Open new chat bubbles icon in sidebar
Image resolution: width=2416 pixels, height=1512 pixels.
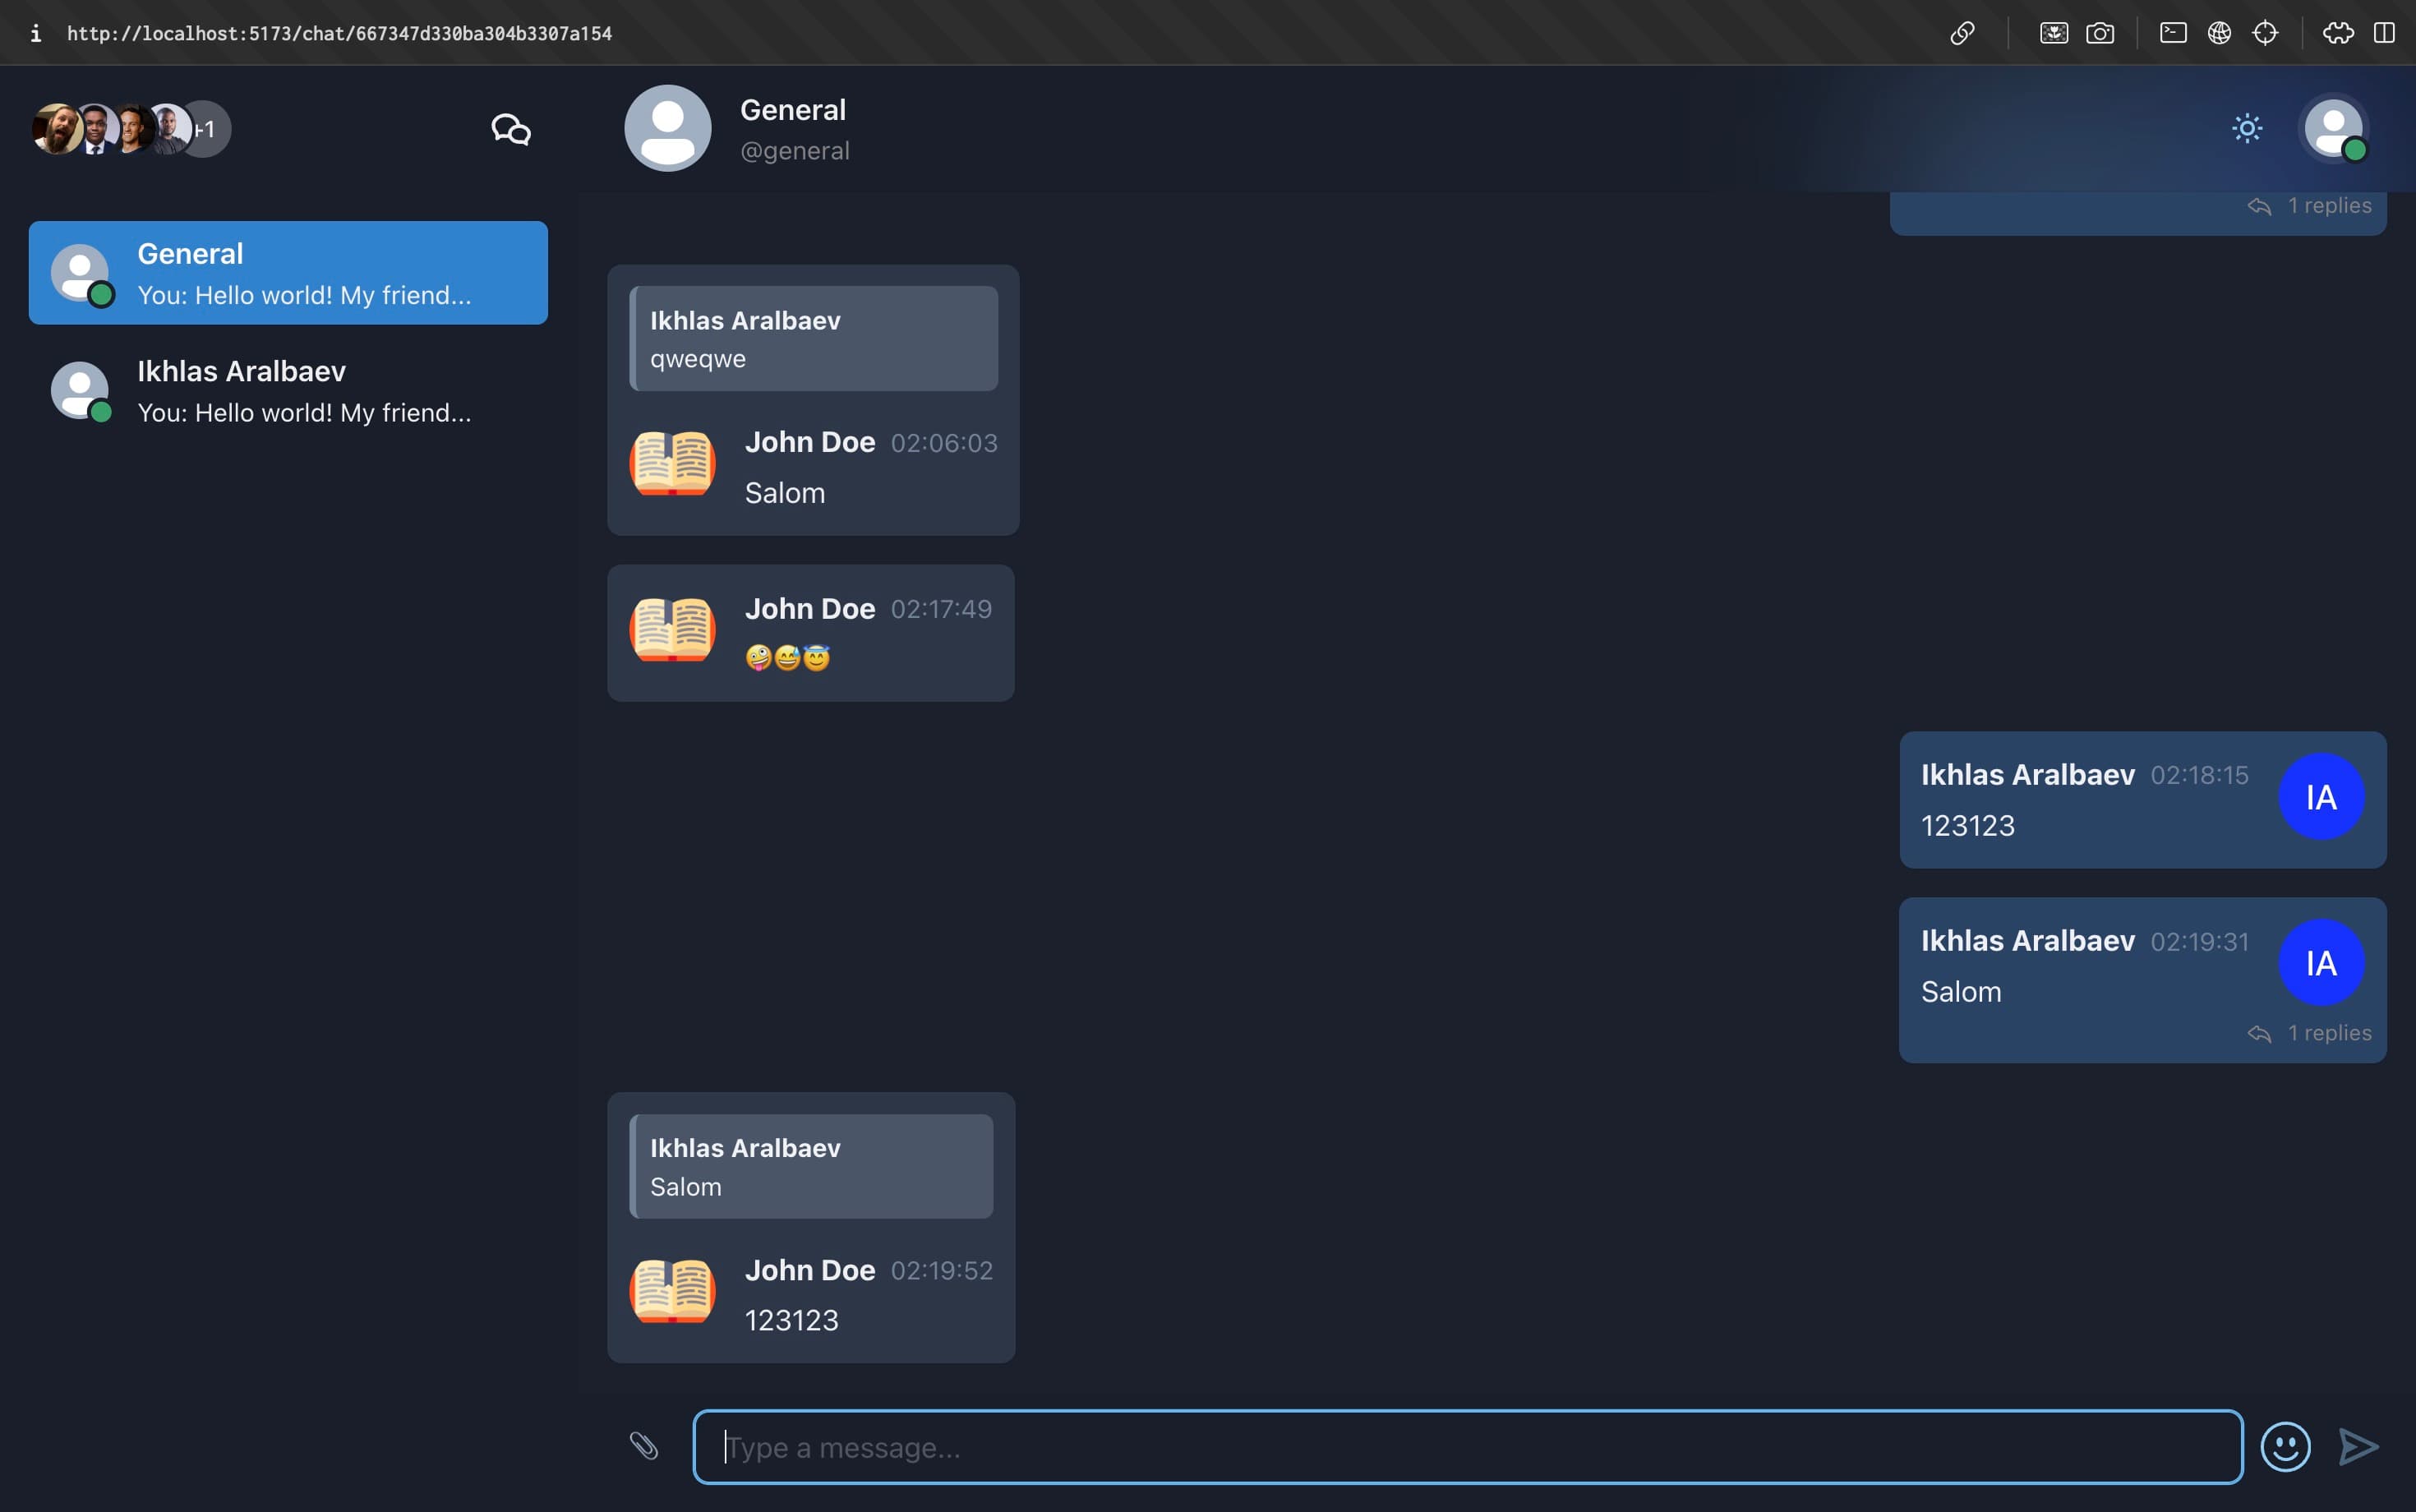(x=510, y=129)
